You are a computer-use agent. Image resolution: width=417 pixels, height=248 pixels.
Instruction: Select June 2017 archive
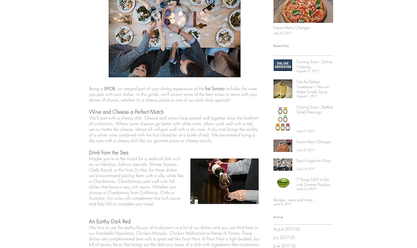click(x=284, y=246)
